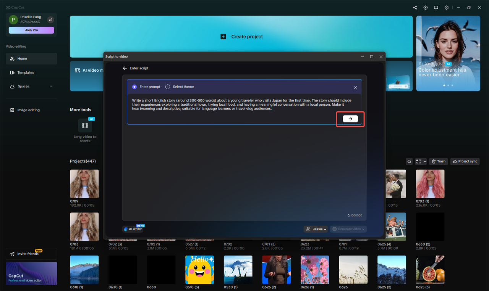Open the grass field project thumbnail 0626
Screen dimensions: 489x291
click(x=353, y=270)
